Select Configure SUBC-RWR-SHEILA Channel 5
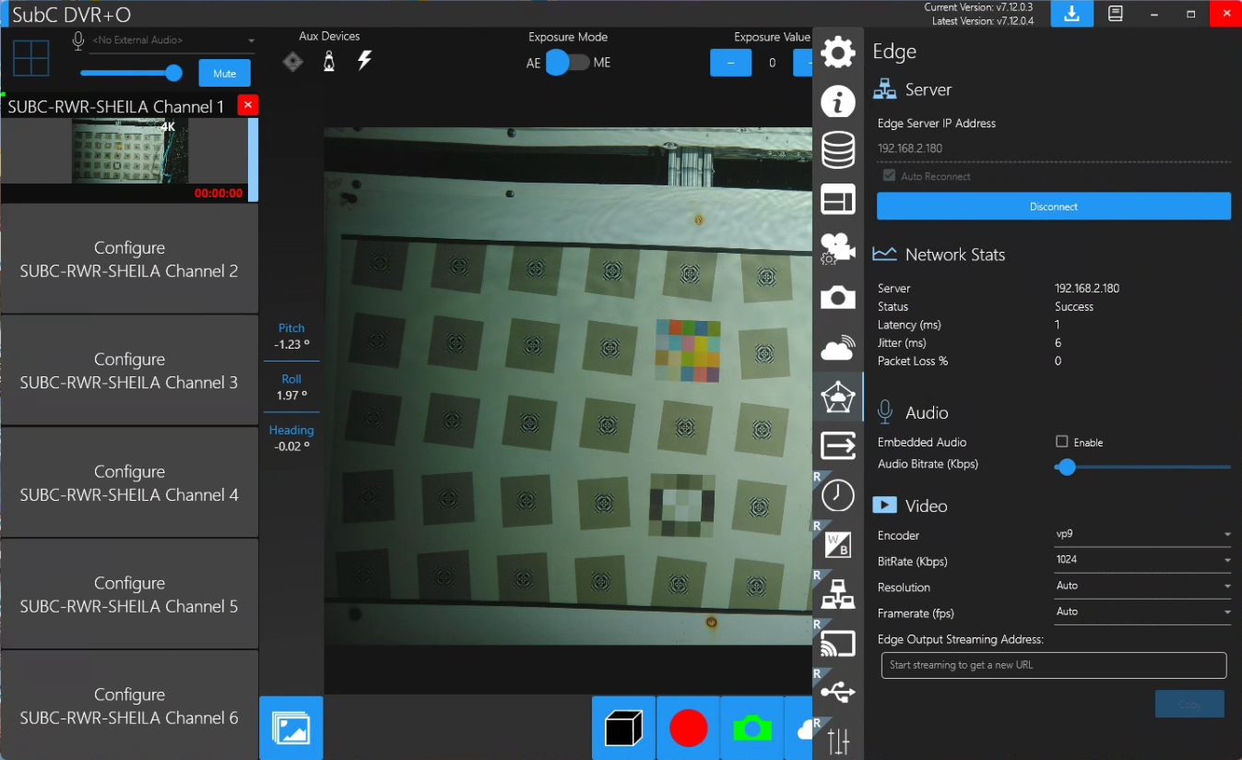The width and height of the screenshot is (1242, 760). click(x=129, y=594)
